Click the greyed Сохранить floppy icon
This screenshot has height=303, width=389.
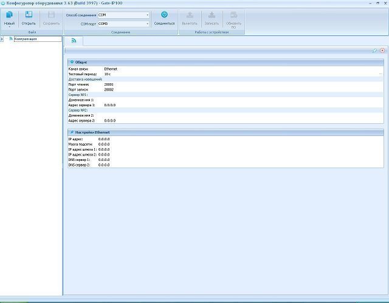(x=51, y=15)
